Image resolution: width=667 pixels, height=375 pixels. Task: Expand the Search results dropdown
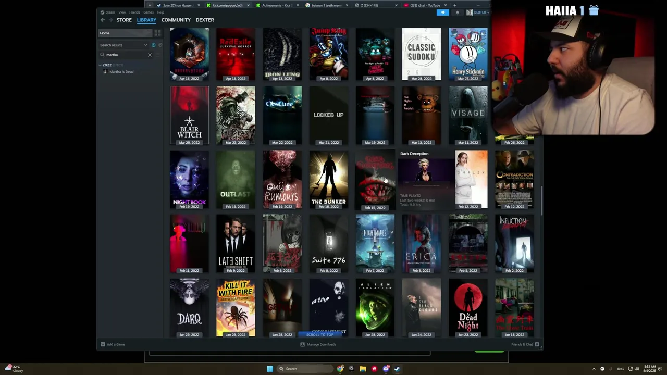145,45
